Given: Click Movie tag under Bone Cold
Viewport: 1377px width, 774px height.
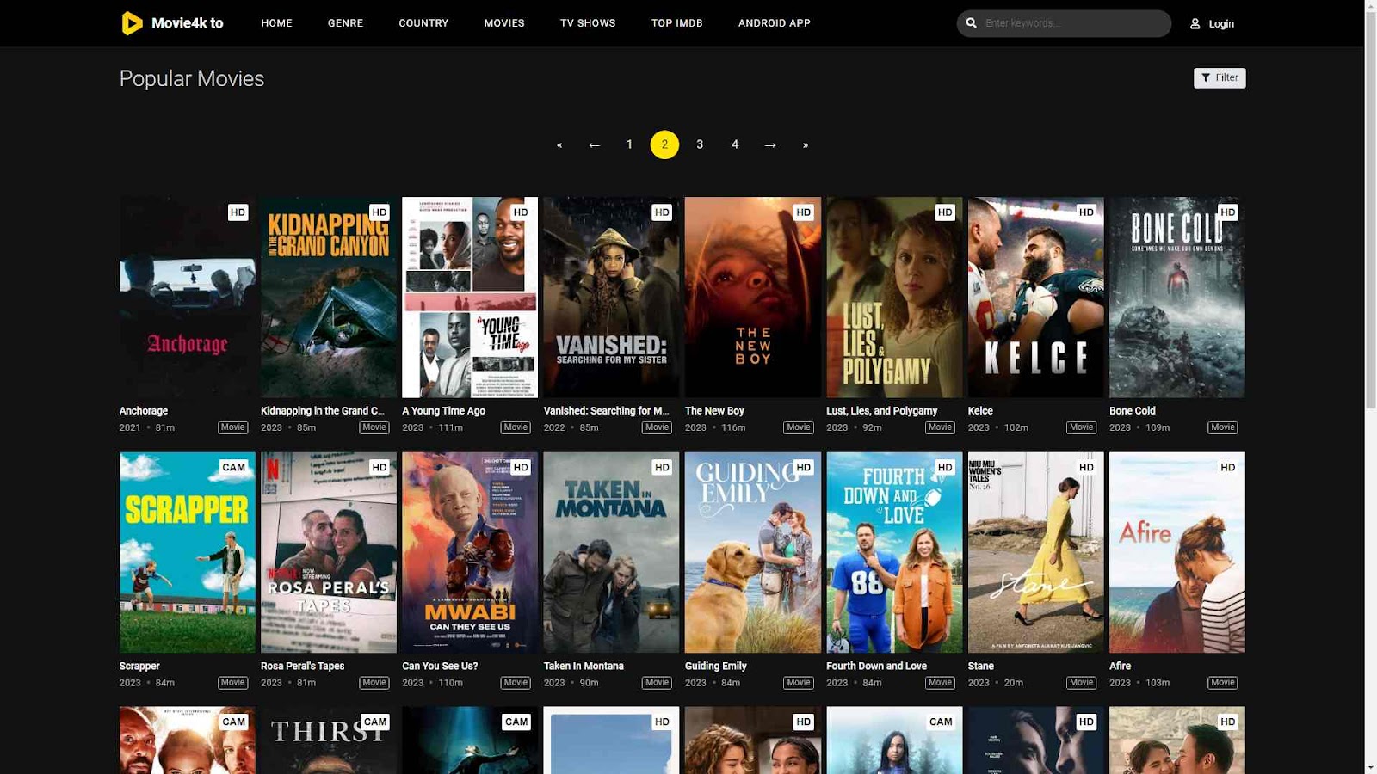Looking at the screenshot, I should point(1223,427).
